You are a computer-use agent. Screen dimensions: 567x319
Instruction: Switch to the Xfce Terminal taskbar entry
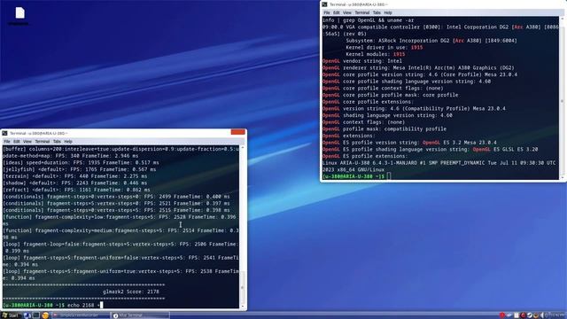point(140,315)
